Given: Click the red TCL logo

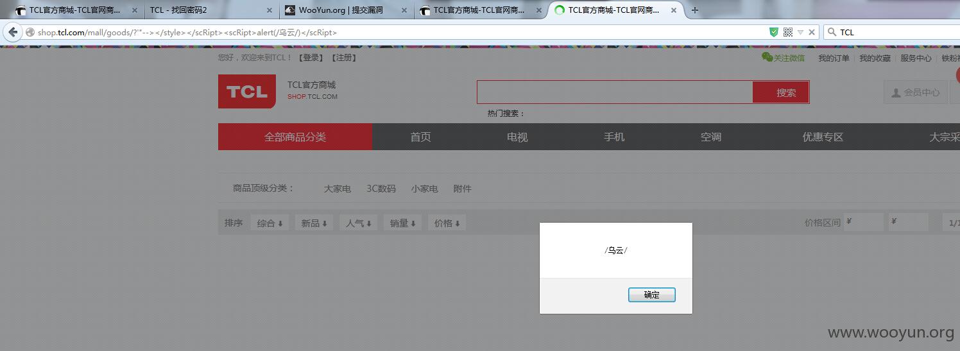Looking at the screenshot, I should [x=247, y=91].
